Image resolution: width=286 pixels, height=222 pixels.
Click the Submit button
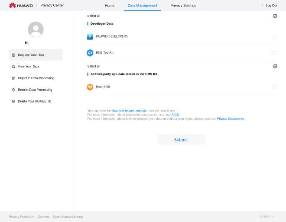click(181, 139)
